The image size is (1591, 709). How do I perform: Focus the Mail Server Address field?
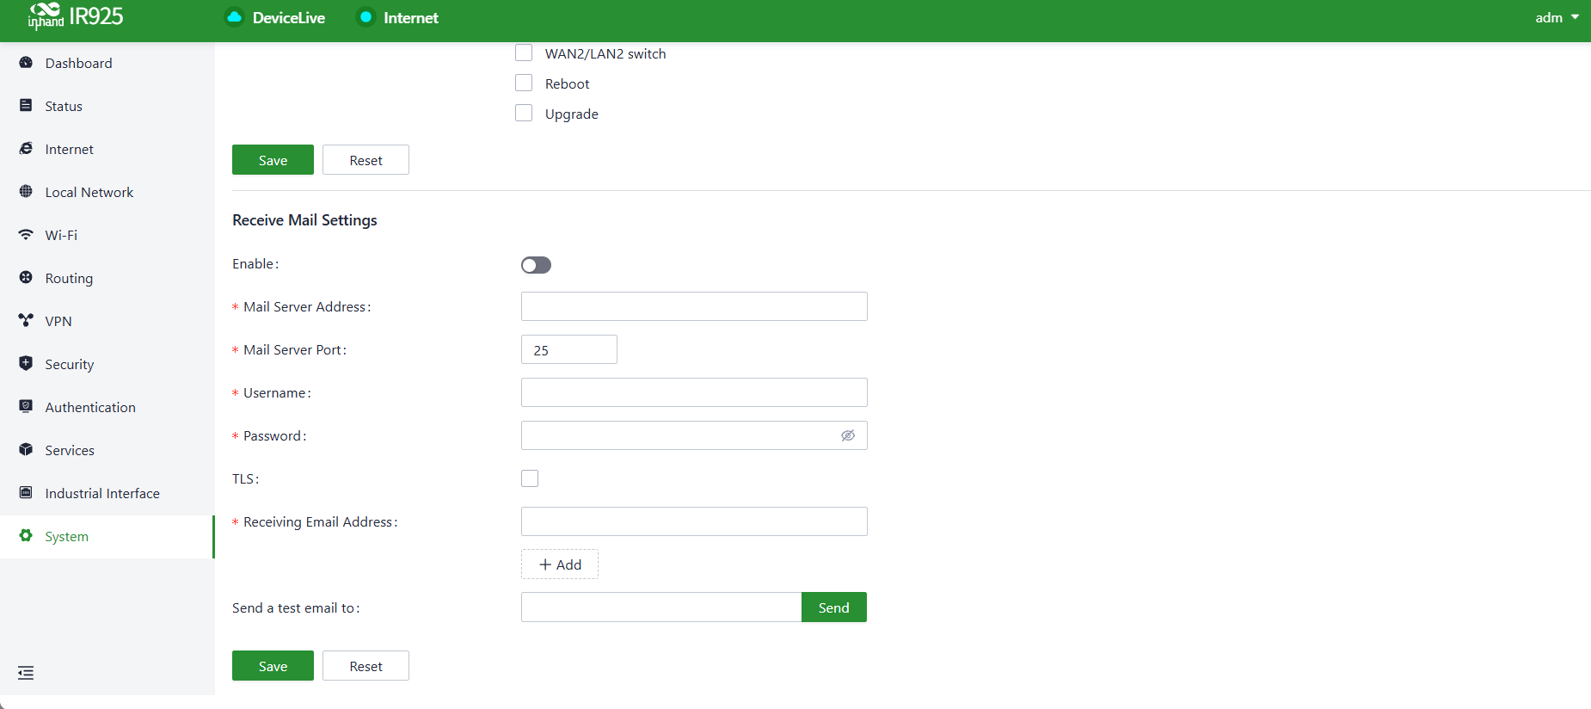694,306
